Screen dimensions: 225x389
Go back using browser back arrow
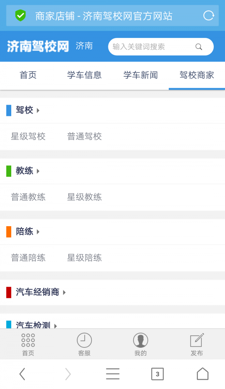[x=22, y=374]
